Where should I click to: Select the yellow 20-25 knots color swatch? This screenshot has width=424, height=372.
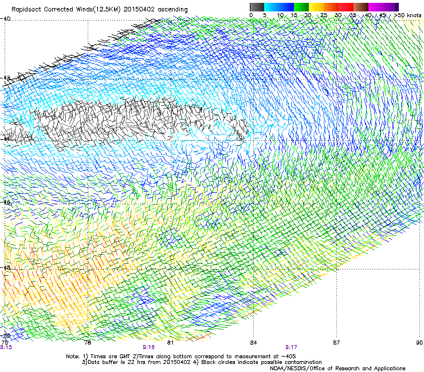(x=316, y=7)
